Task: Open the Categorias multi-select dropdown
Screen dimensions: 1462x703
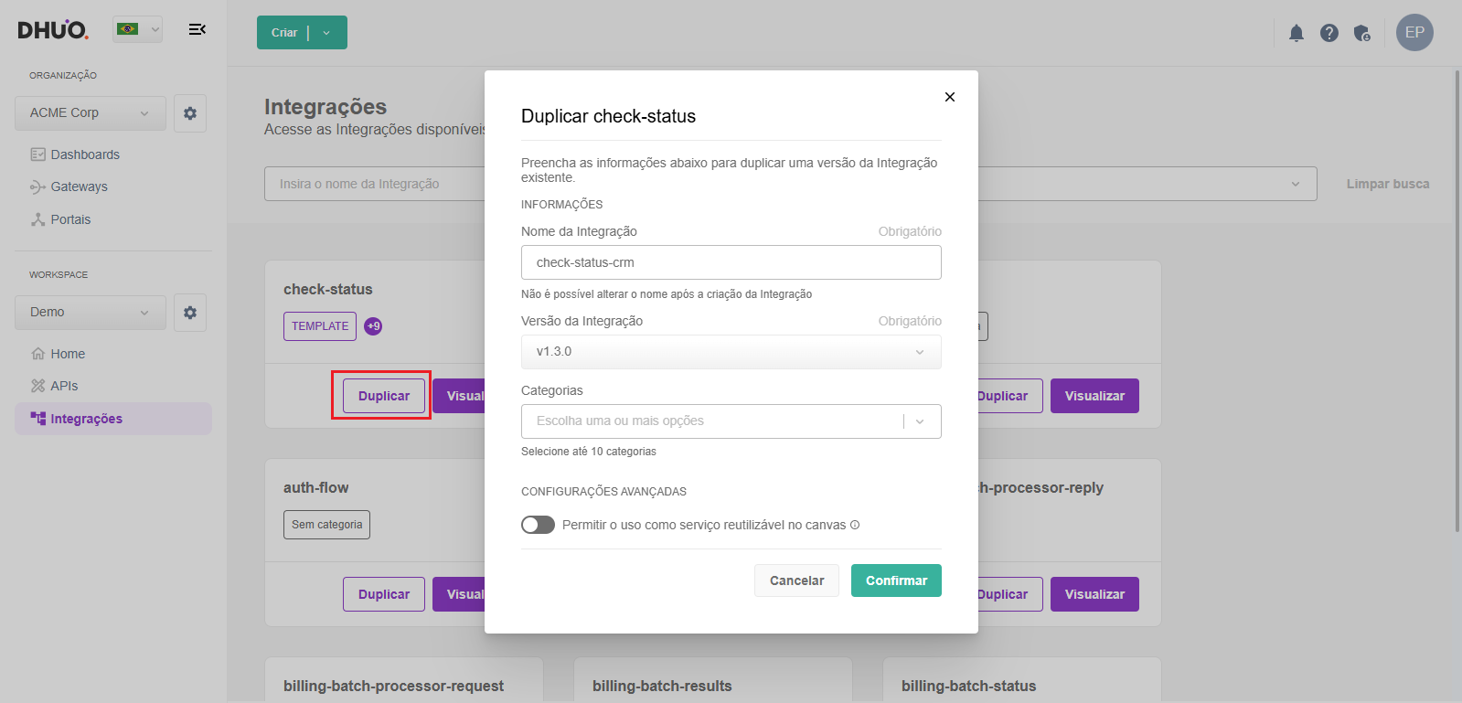Action: point(731,421)
